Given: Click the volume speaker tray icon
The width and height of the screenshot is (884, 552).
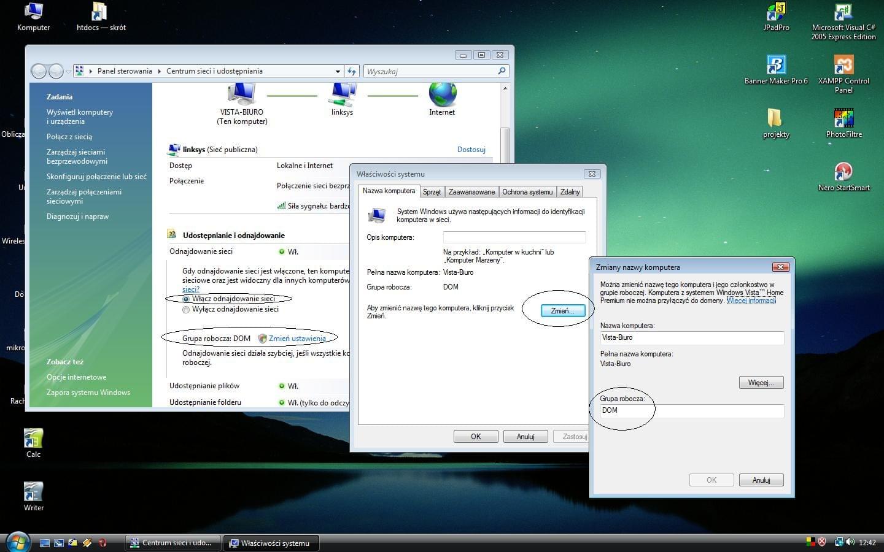Looking at the screenshot, I should 850,542.
